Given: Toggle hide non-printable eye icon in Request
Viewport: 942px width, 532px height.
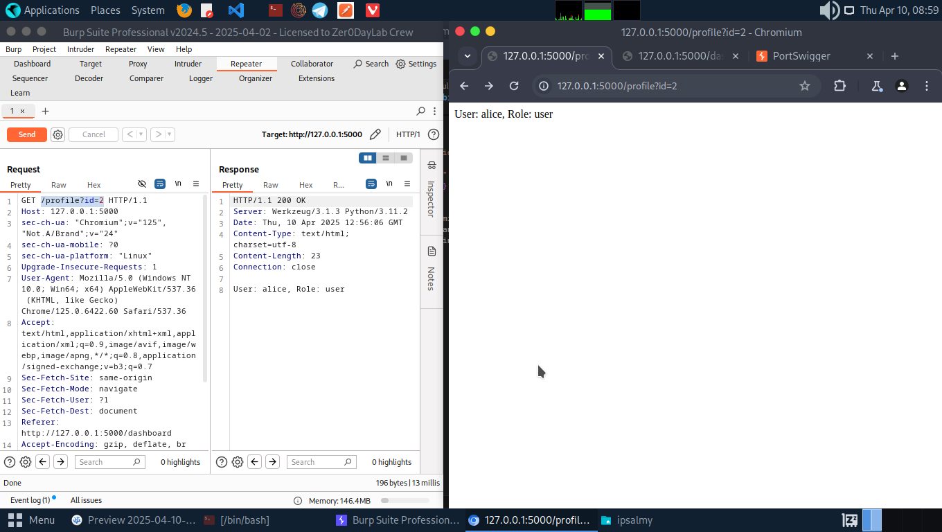Looking at the screenshot, I should pyautogui.click(x=142, y=184).
